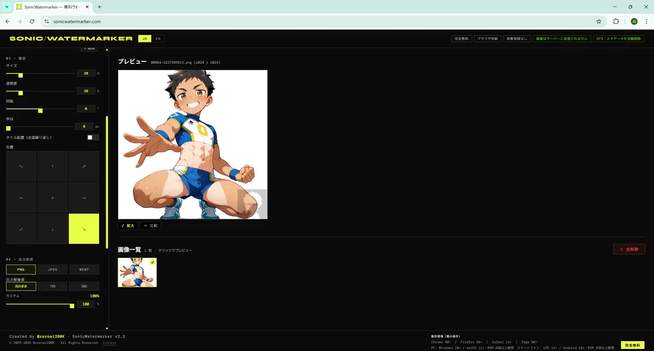Screen dimensions: 654x351
Task: Click the large preview image
Action: (193, 144)
